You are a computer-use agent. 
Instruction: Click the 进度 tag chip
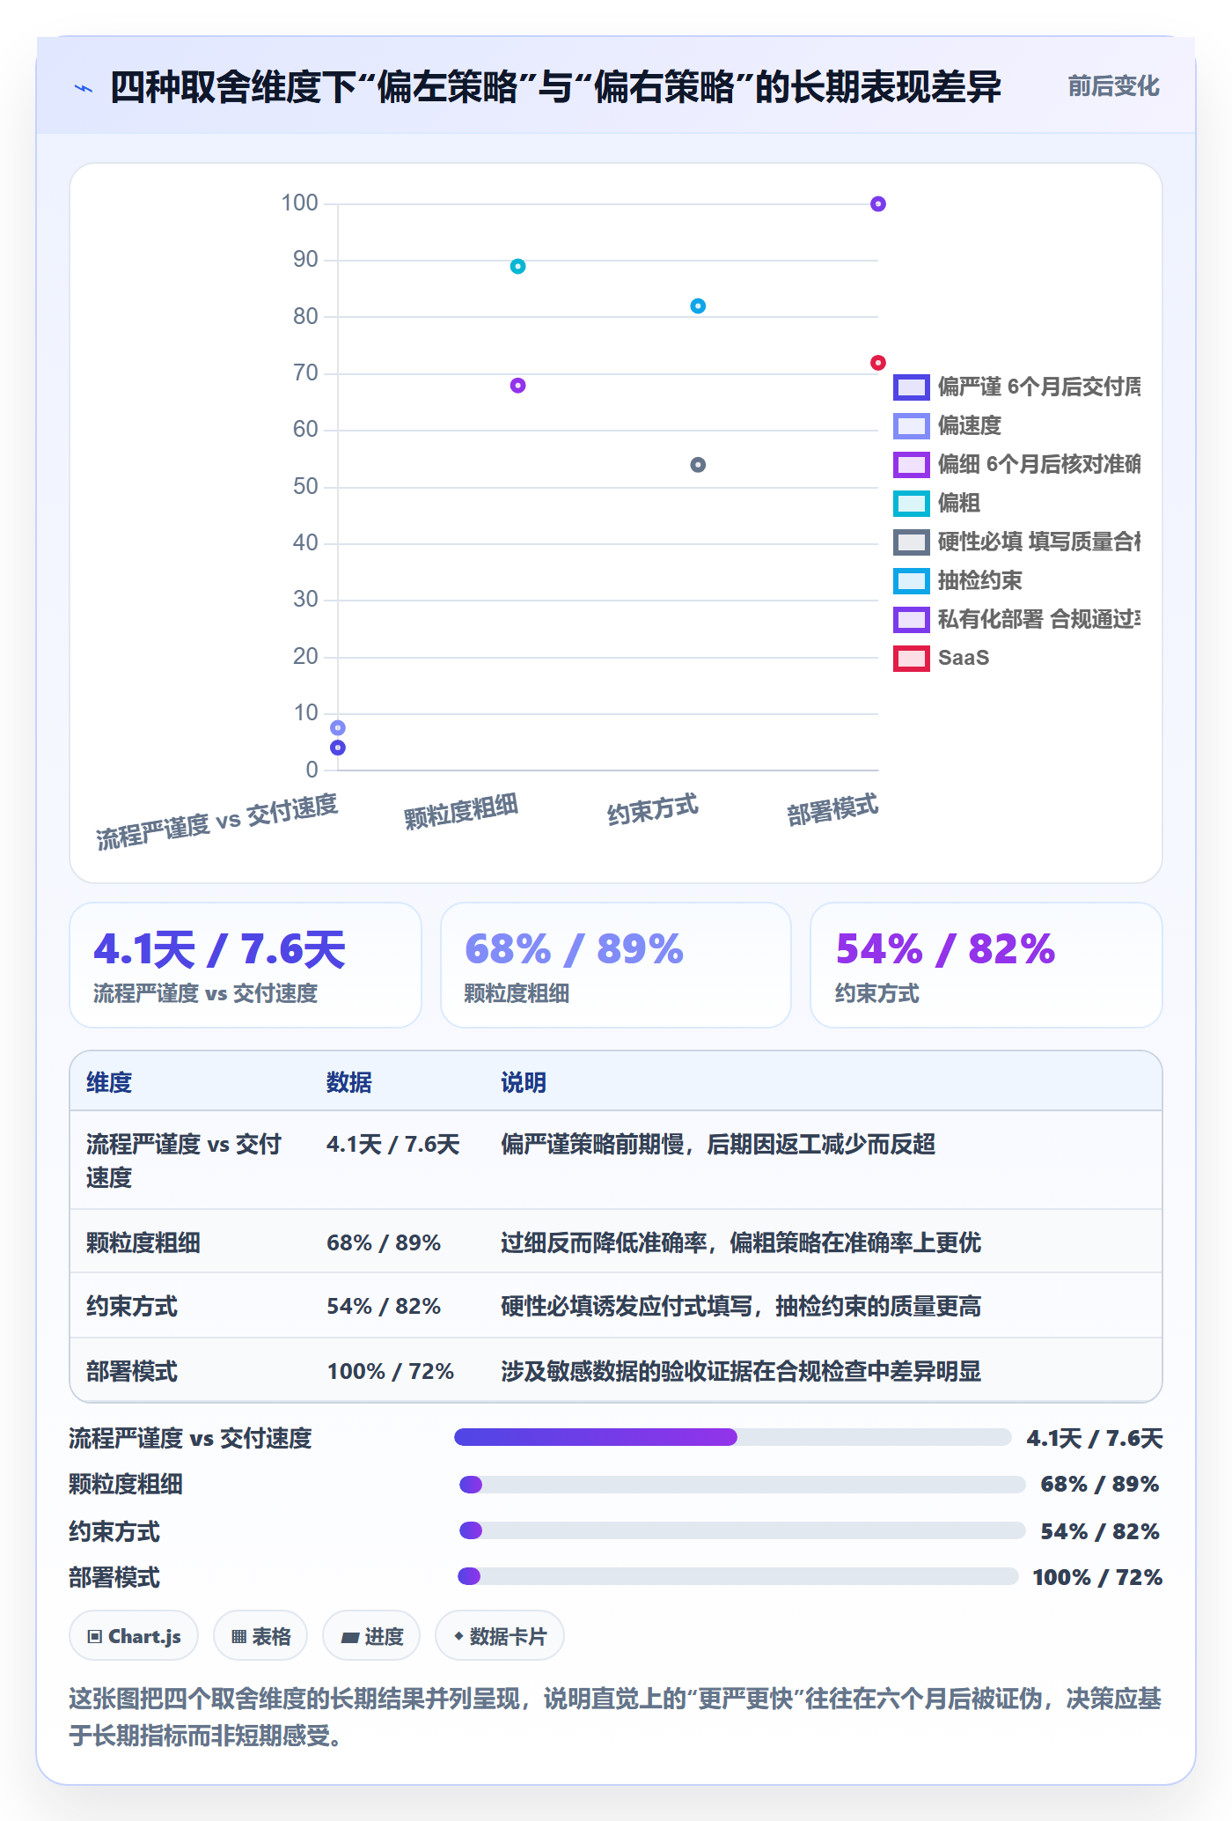coord(371,1636)
